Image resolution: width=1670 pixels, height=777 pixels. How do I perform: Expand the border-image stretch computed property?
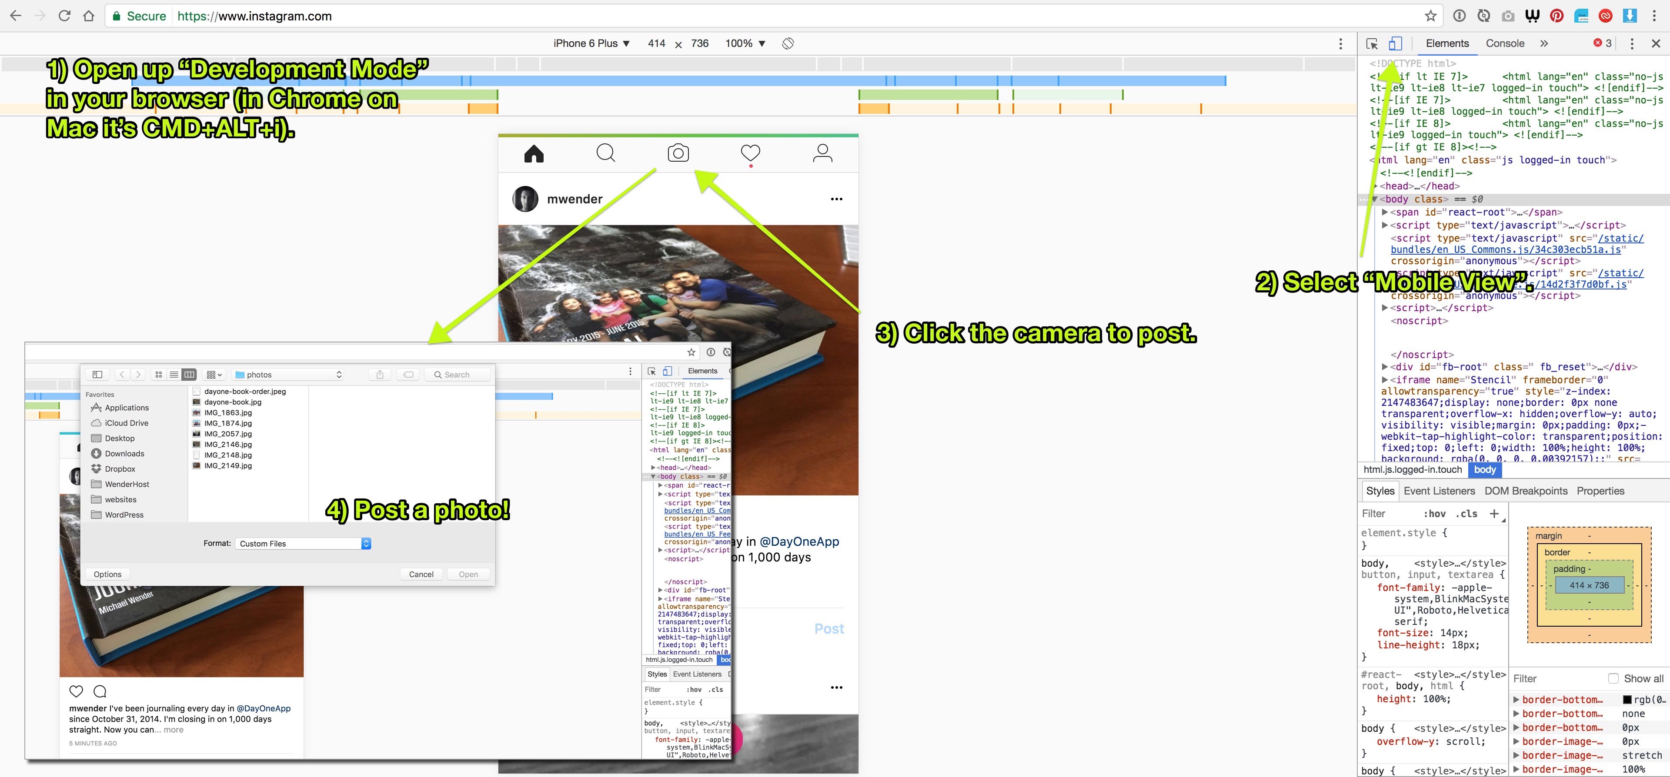click(1516, 756)
